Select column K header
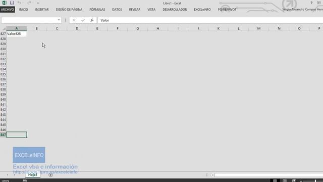The height and width of the screenshot is (182, 323). click(219, 28)
